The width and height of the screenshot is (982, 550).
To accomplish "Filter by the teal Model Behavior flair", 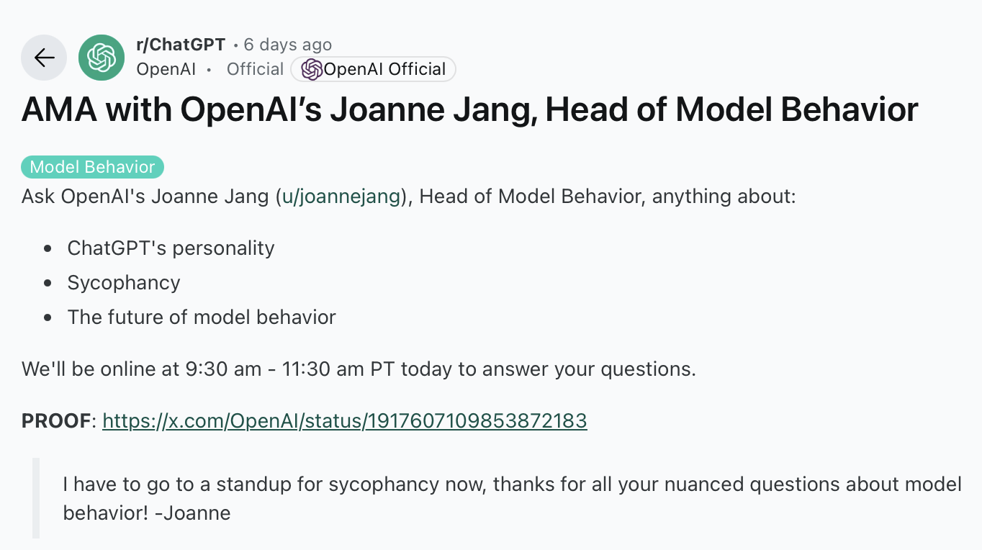I will coord(93,167).
